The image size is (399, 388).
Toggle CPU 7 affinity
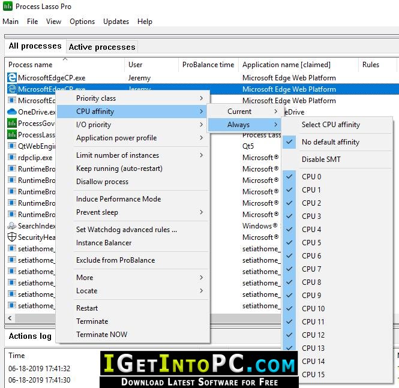coord(337,269)
